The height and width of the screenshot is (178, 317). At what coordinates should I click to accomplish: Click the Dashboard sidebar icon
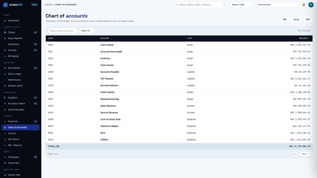(x=5, y=21)
